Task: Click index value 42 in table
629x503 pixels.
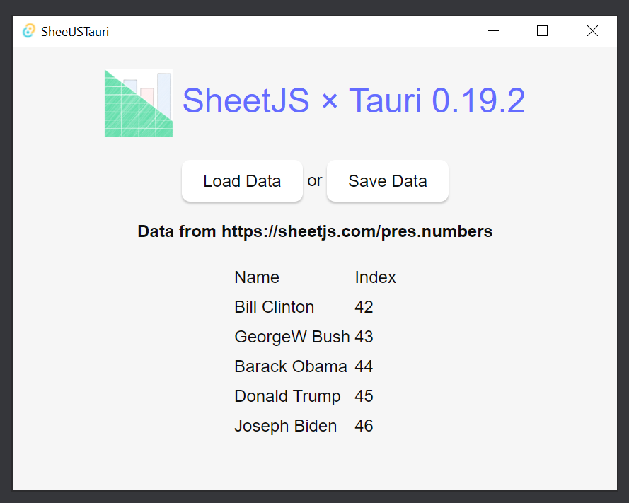Action: 364,307
